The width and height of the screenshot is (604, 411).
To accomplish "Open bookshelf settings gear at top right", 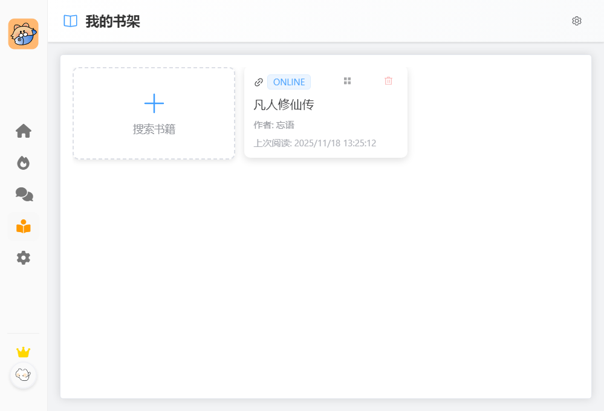I will pyautogui.click(x=577, y=21).
